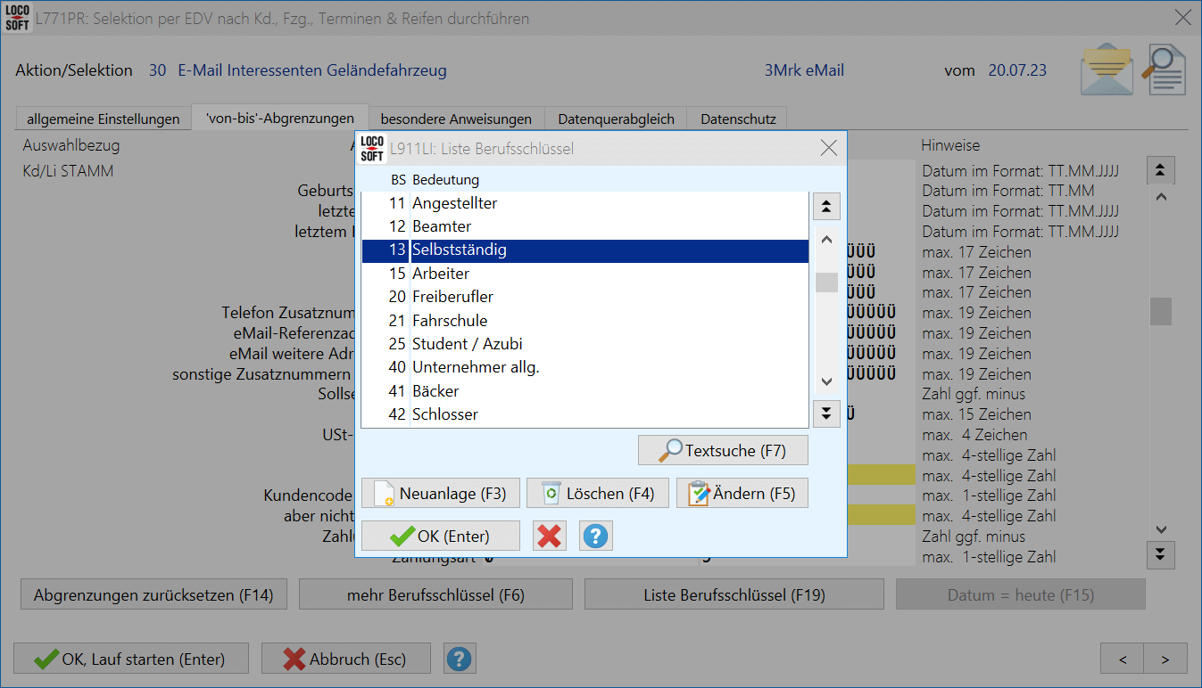
Task: Select list row 25 Student / Azubi
Action: click(467, 344)
